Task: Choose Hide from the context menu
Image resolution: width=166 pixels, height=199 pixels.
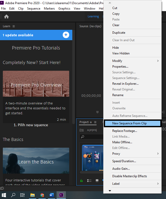Action: [x=136, y=48]
